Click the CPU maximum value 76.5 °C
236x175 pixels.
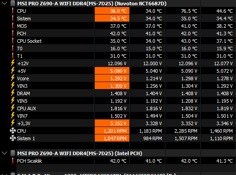189,11
